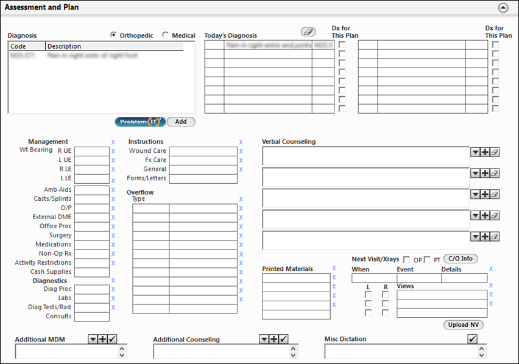Clear the Labs field X
Image resolution: width=519 pixels, height=364 pixels.
click(x=113, y=298)
